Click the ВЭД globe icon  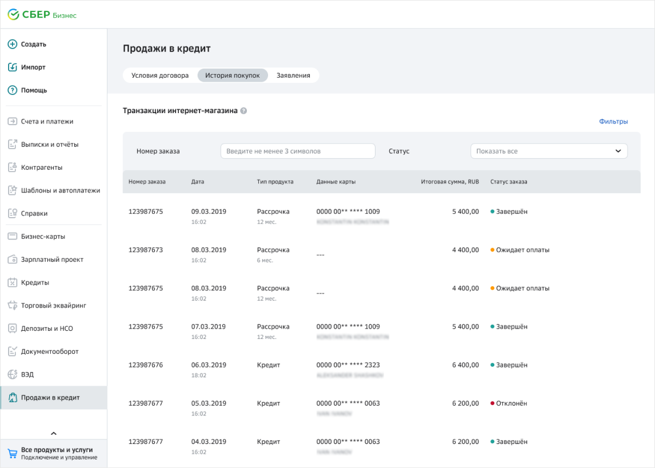pyautogui.click(x=12, y=374)
